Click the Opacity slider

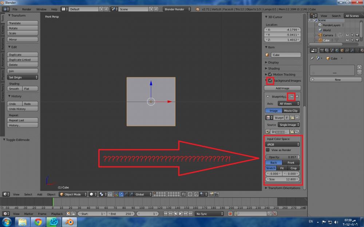(x=283, y=157)
